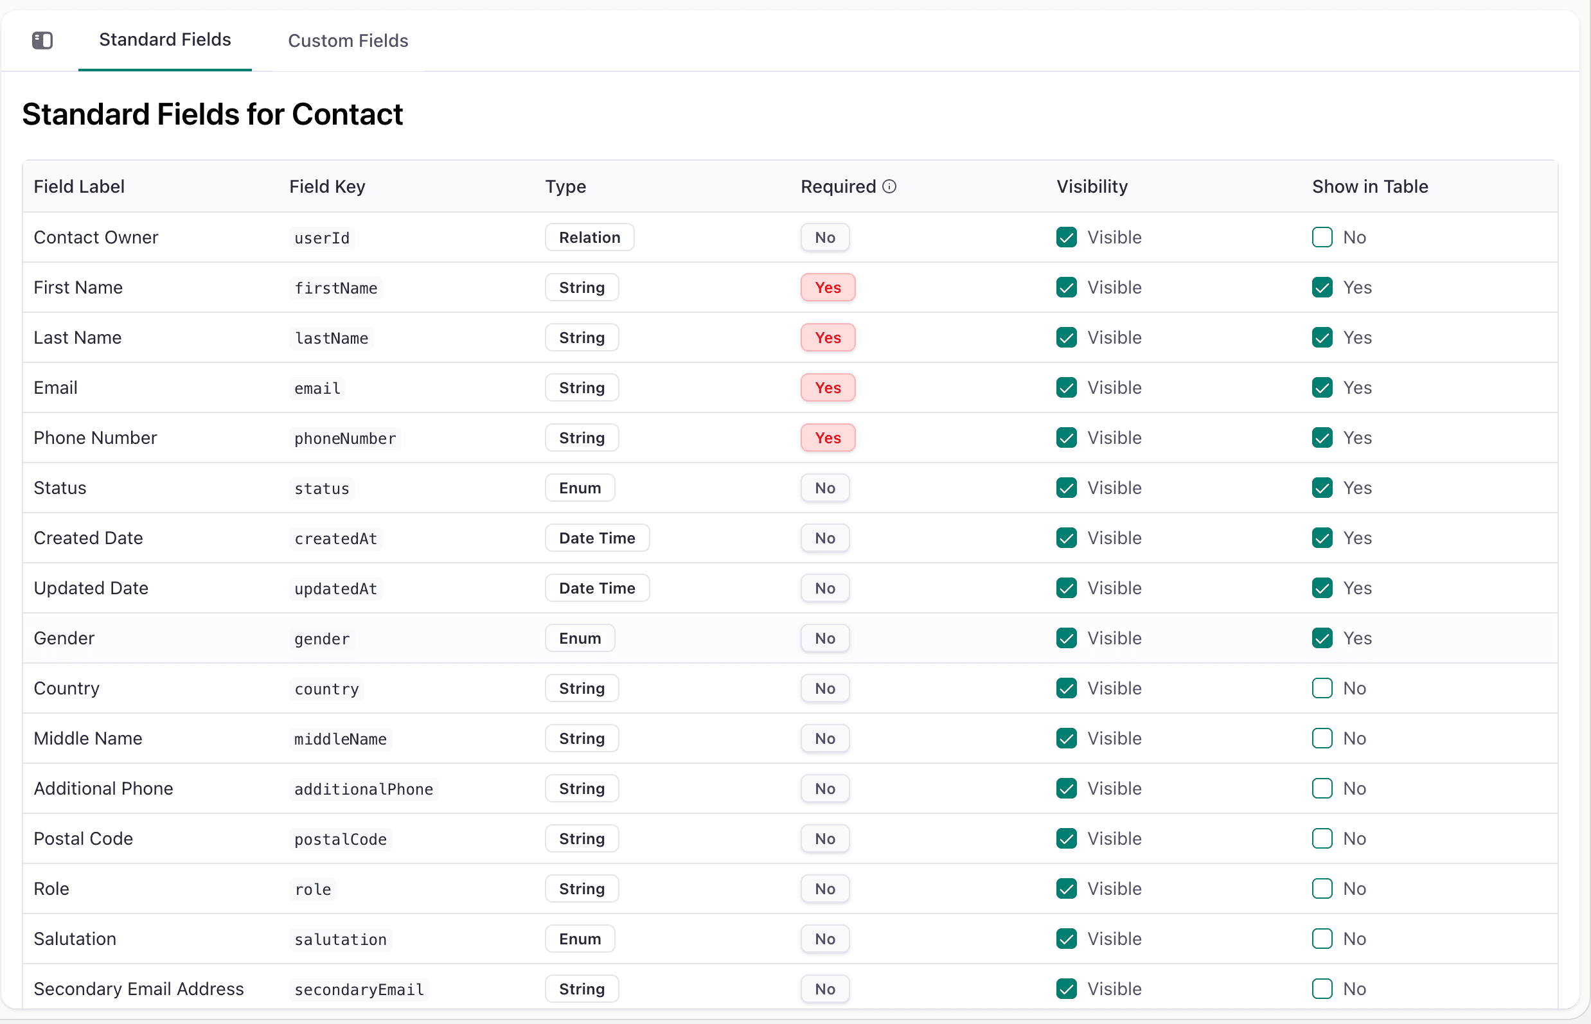The height and width of the screenshot is (1024, 1591).
Task: Click the Relation type badge
Action: tap(589, 238)
